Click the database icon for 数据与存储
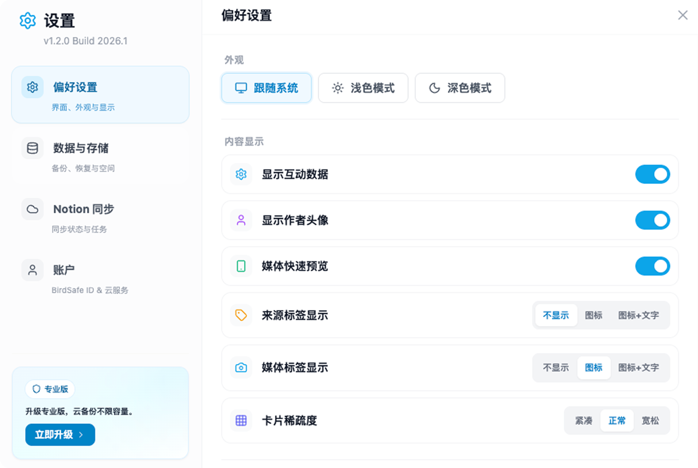This screenshot has width=698, height=468. (x=33, y=148)
